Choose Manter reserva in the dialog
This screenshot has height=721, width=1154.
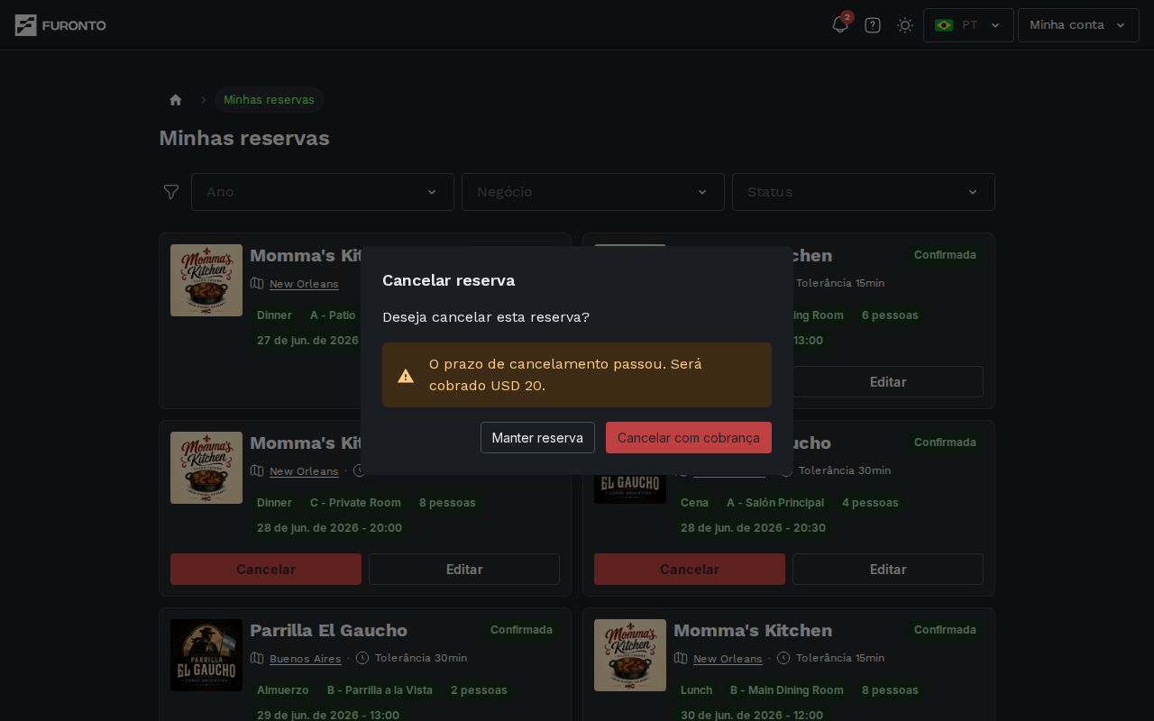pyautogui.click(x=537, y=437)
